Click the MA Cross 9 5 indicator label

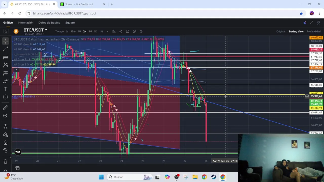point(21,64)
